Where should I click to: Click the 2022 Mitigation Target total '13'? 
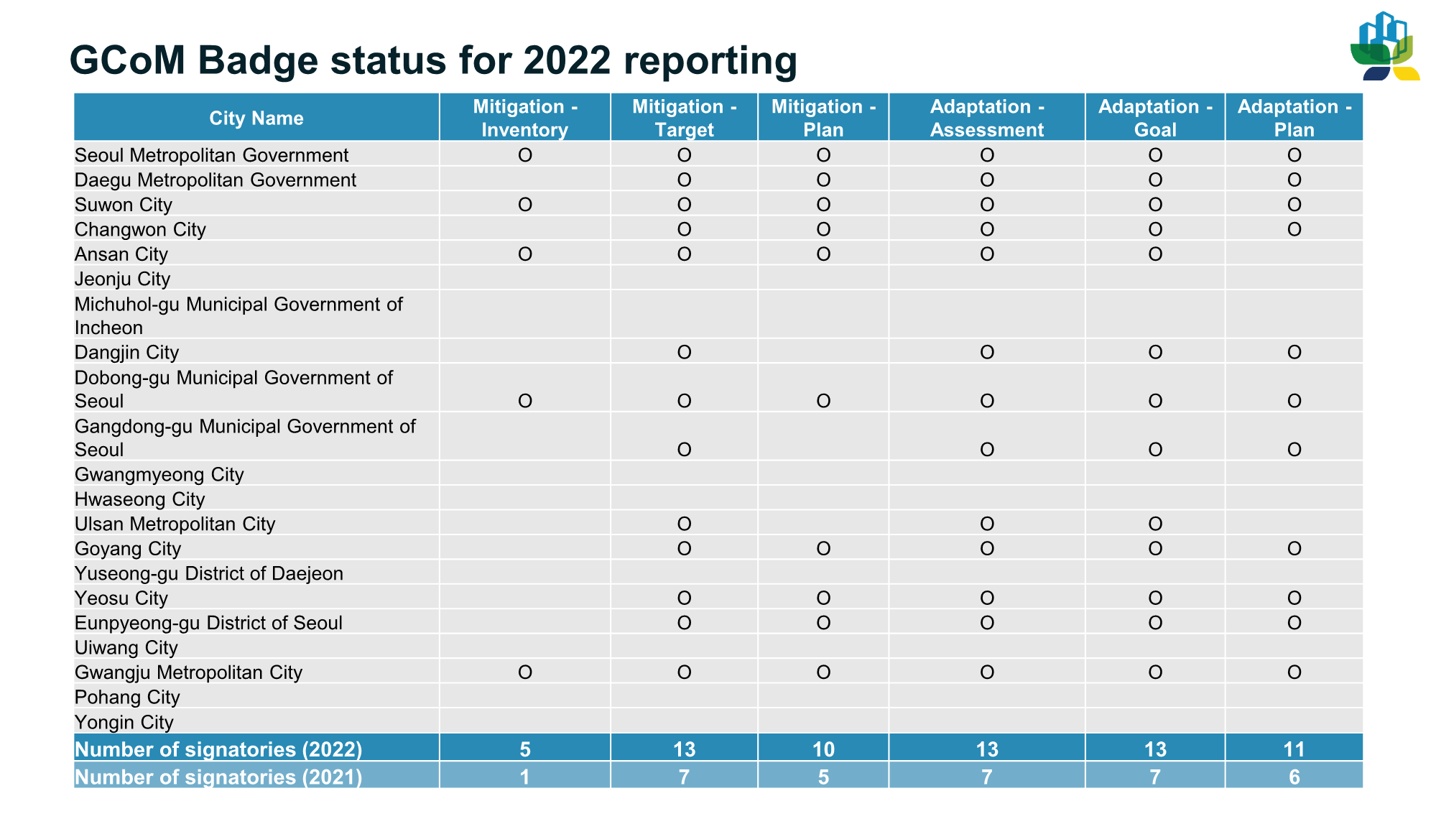pyautogui.click(x=685, y=749)
